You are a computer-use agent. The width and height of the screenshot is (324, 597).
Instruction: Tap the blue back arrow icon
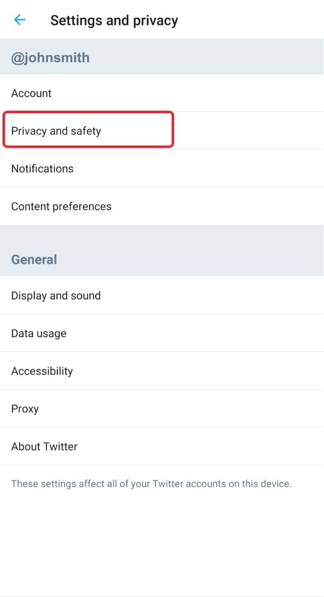(x=19, y=20)
